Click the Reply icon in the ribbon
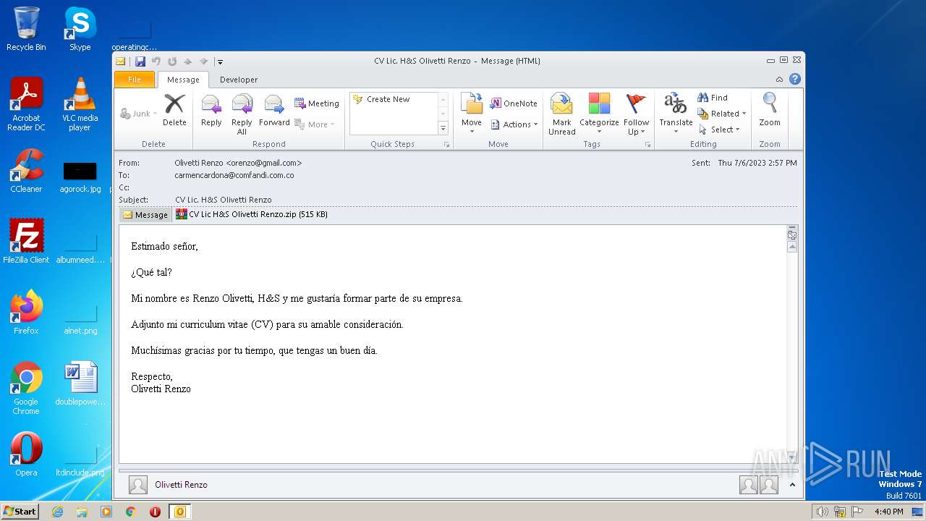Viewport: 926px width, 521px height. pyautogui.click(x=211, y=111)
